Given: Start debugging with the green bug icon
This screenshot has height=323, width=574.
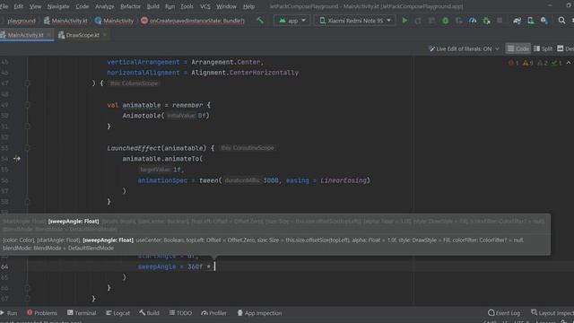Looking at the screenshot, I should (x=446, y=21).
